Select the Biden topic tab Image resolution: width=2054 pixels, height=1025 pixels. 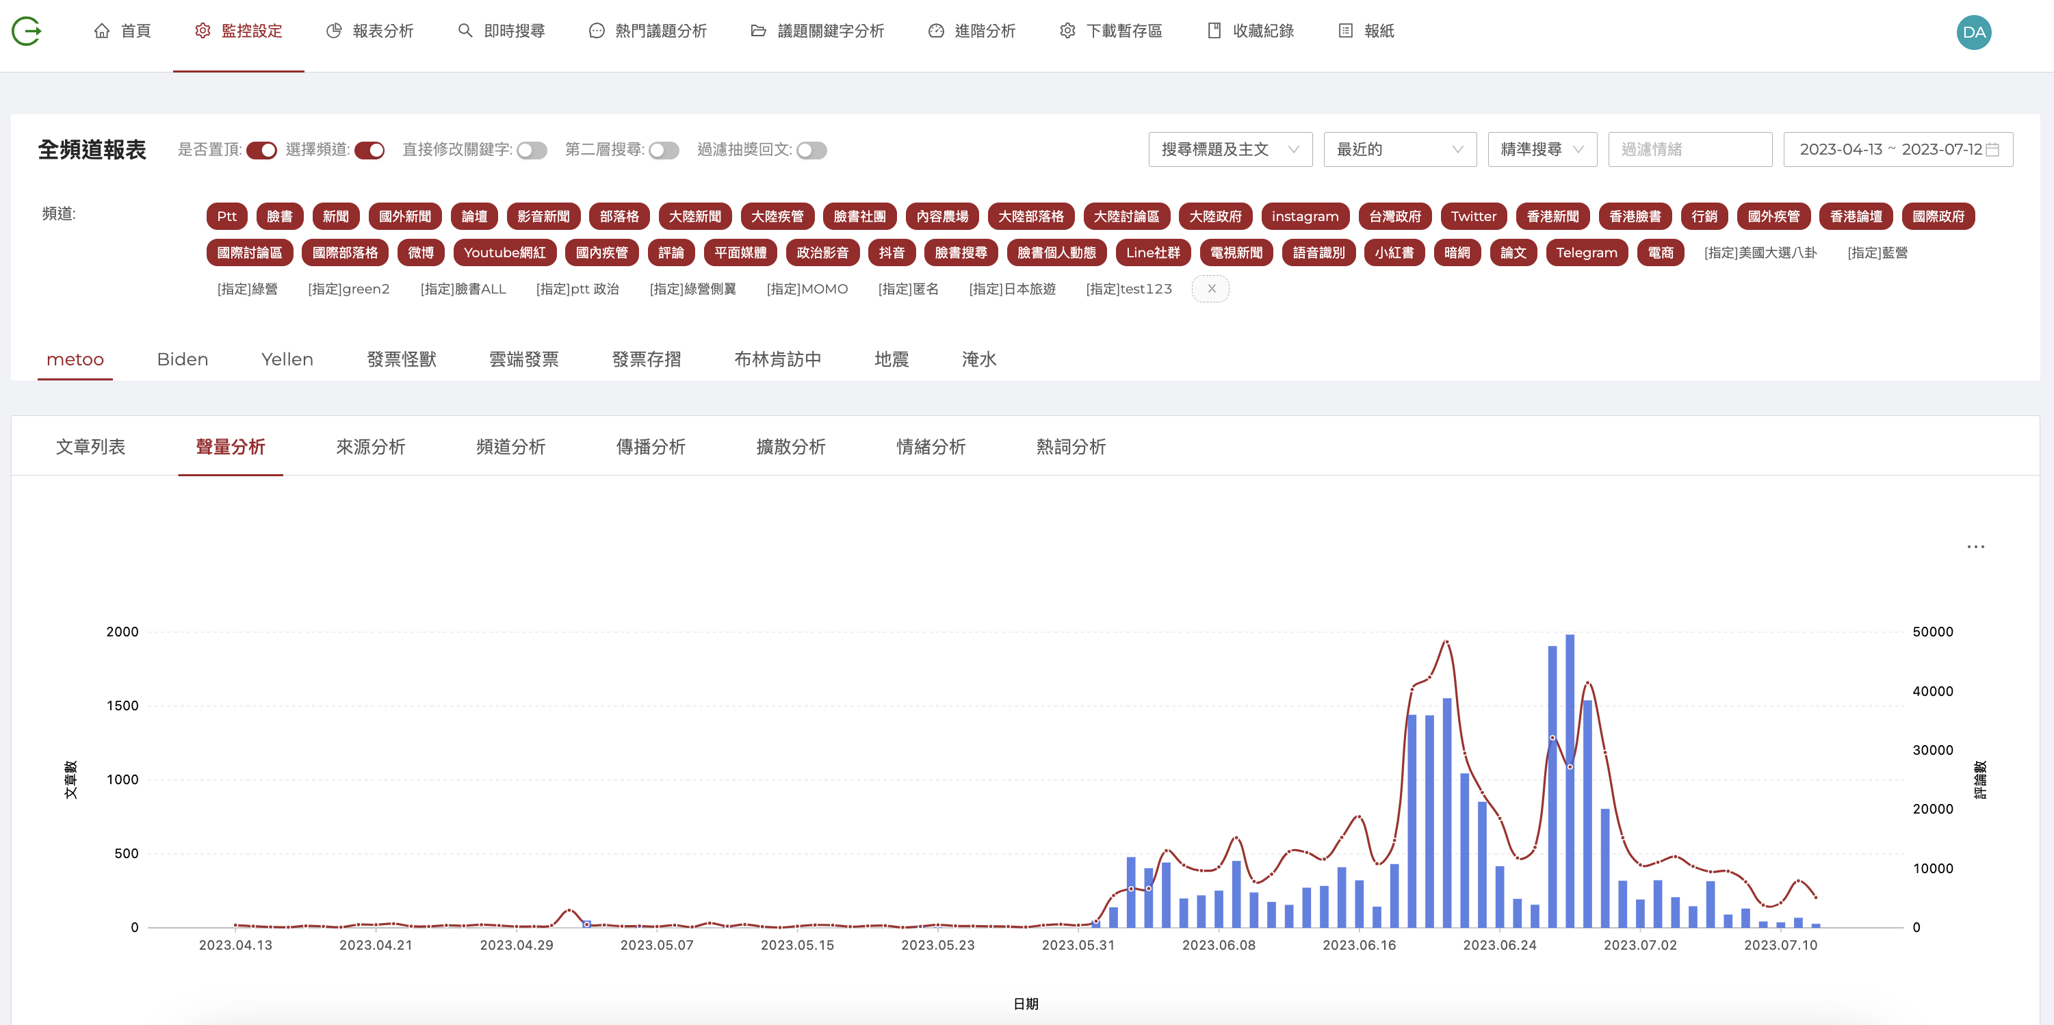pos(183,359)
